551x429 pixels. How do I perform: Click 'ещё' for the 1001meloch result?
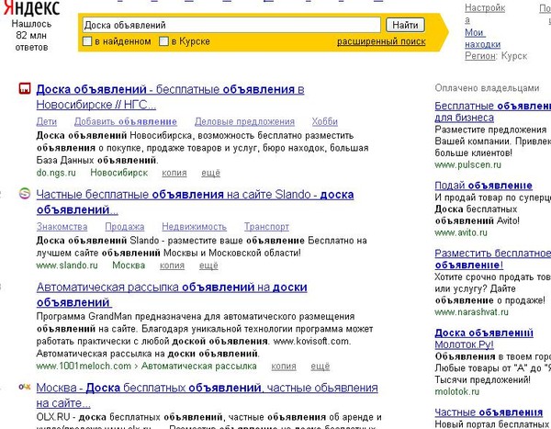(320, 366)
